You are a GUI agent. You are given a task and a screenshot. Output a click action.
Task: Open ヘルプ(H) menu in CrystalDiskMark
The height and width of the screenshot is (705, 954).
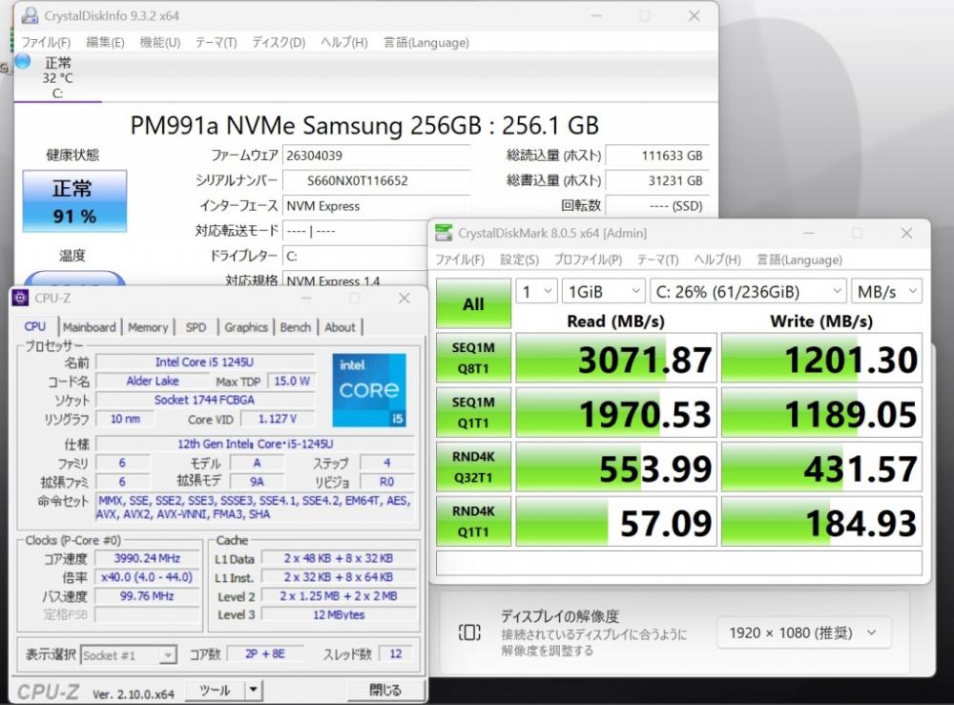[x=717, y=259]
